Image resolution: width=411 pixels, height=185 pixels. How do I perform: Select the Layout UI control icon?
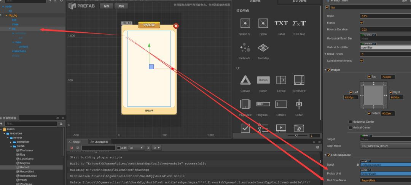281,80
